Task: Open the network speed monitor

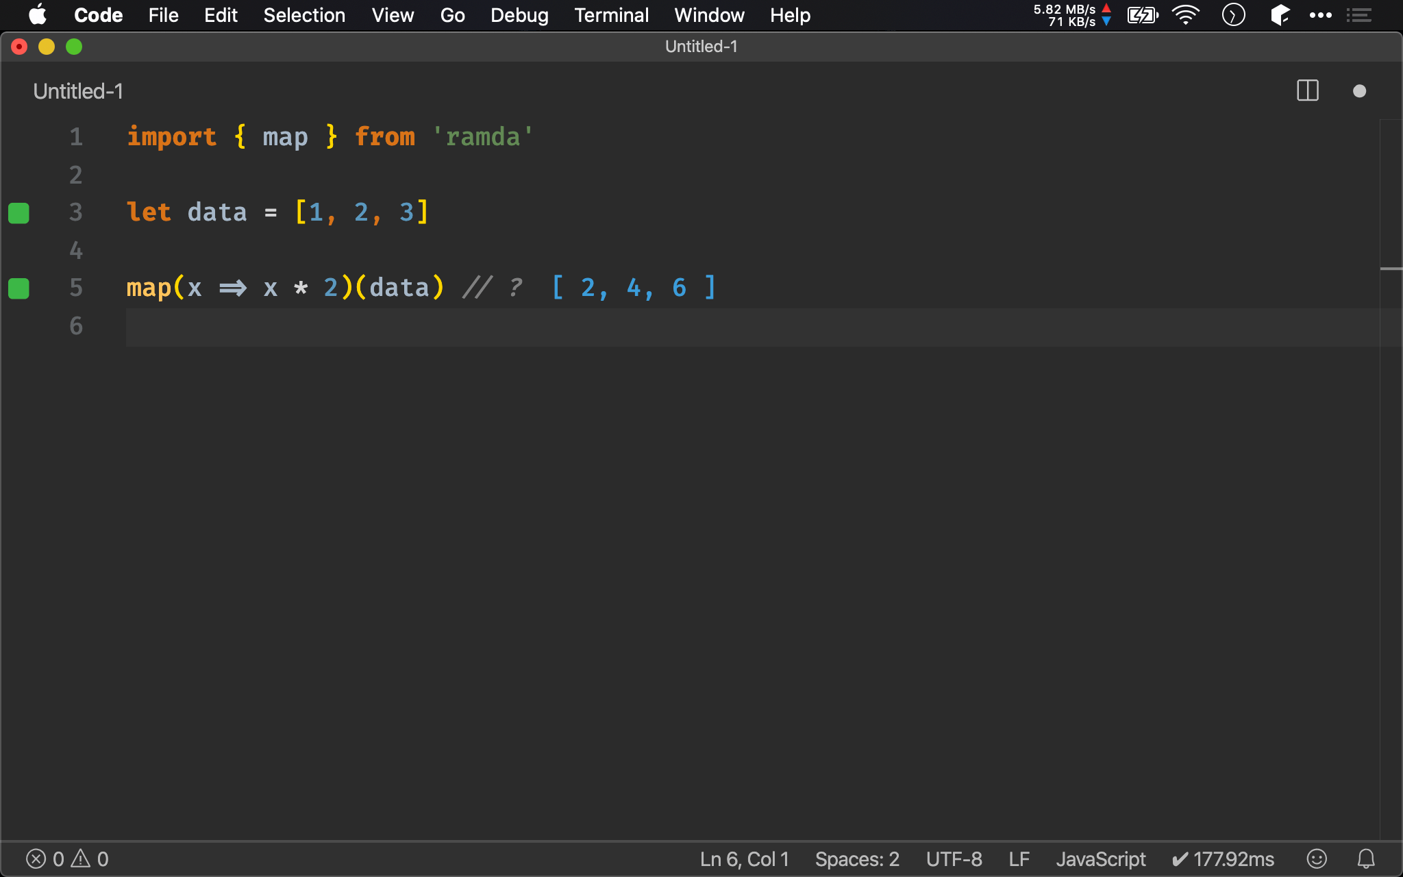Action: point(1072,15)
